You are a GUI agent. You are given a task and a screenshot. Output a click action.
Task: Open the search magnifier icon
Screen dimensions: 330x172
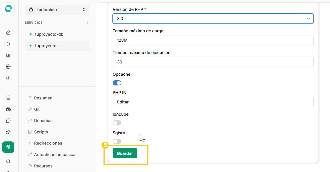tap(8, 161)
